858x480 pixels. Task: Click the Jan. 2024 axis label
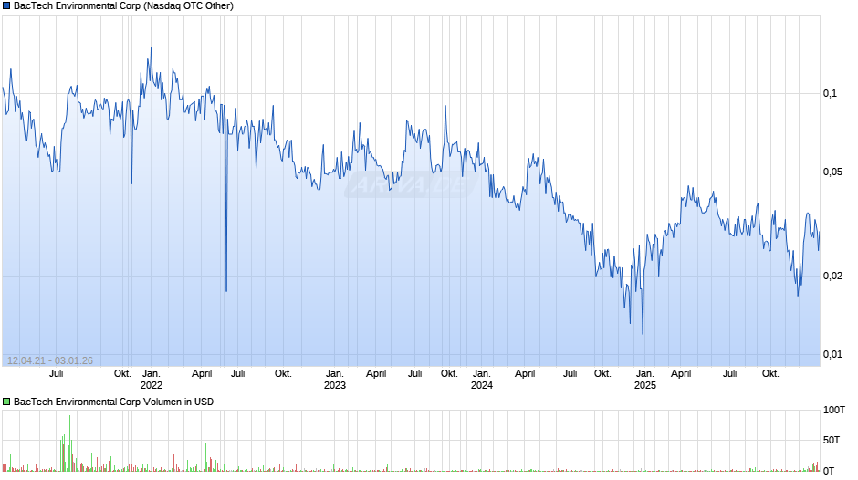pyautogui.click(x=482, y=380)
